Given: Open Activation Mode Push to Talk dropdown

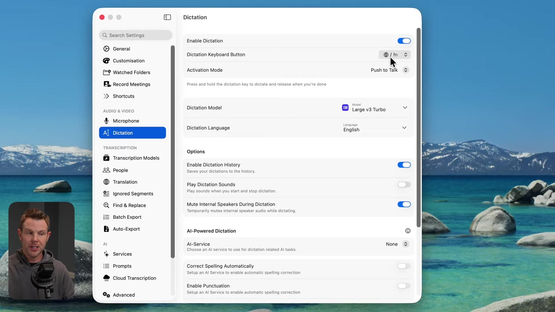Looking at the screenshot, I should pos(390,70).
